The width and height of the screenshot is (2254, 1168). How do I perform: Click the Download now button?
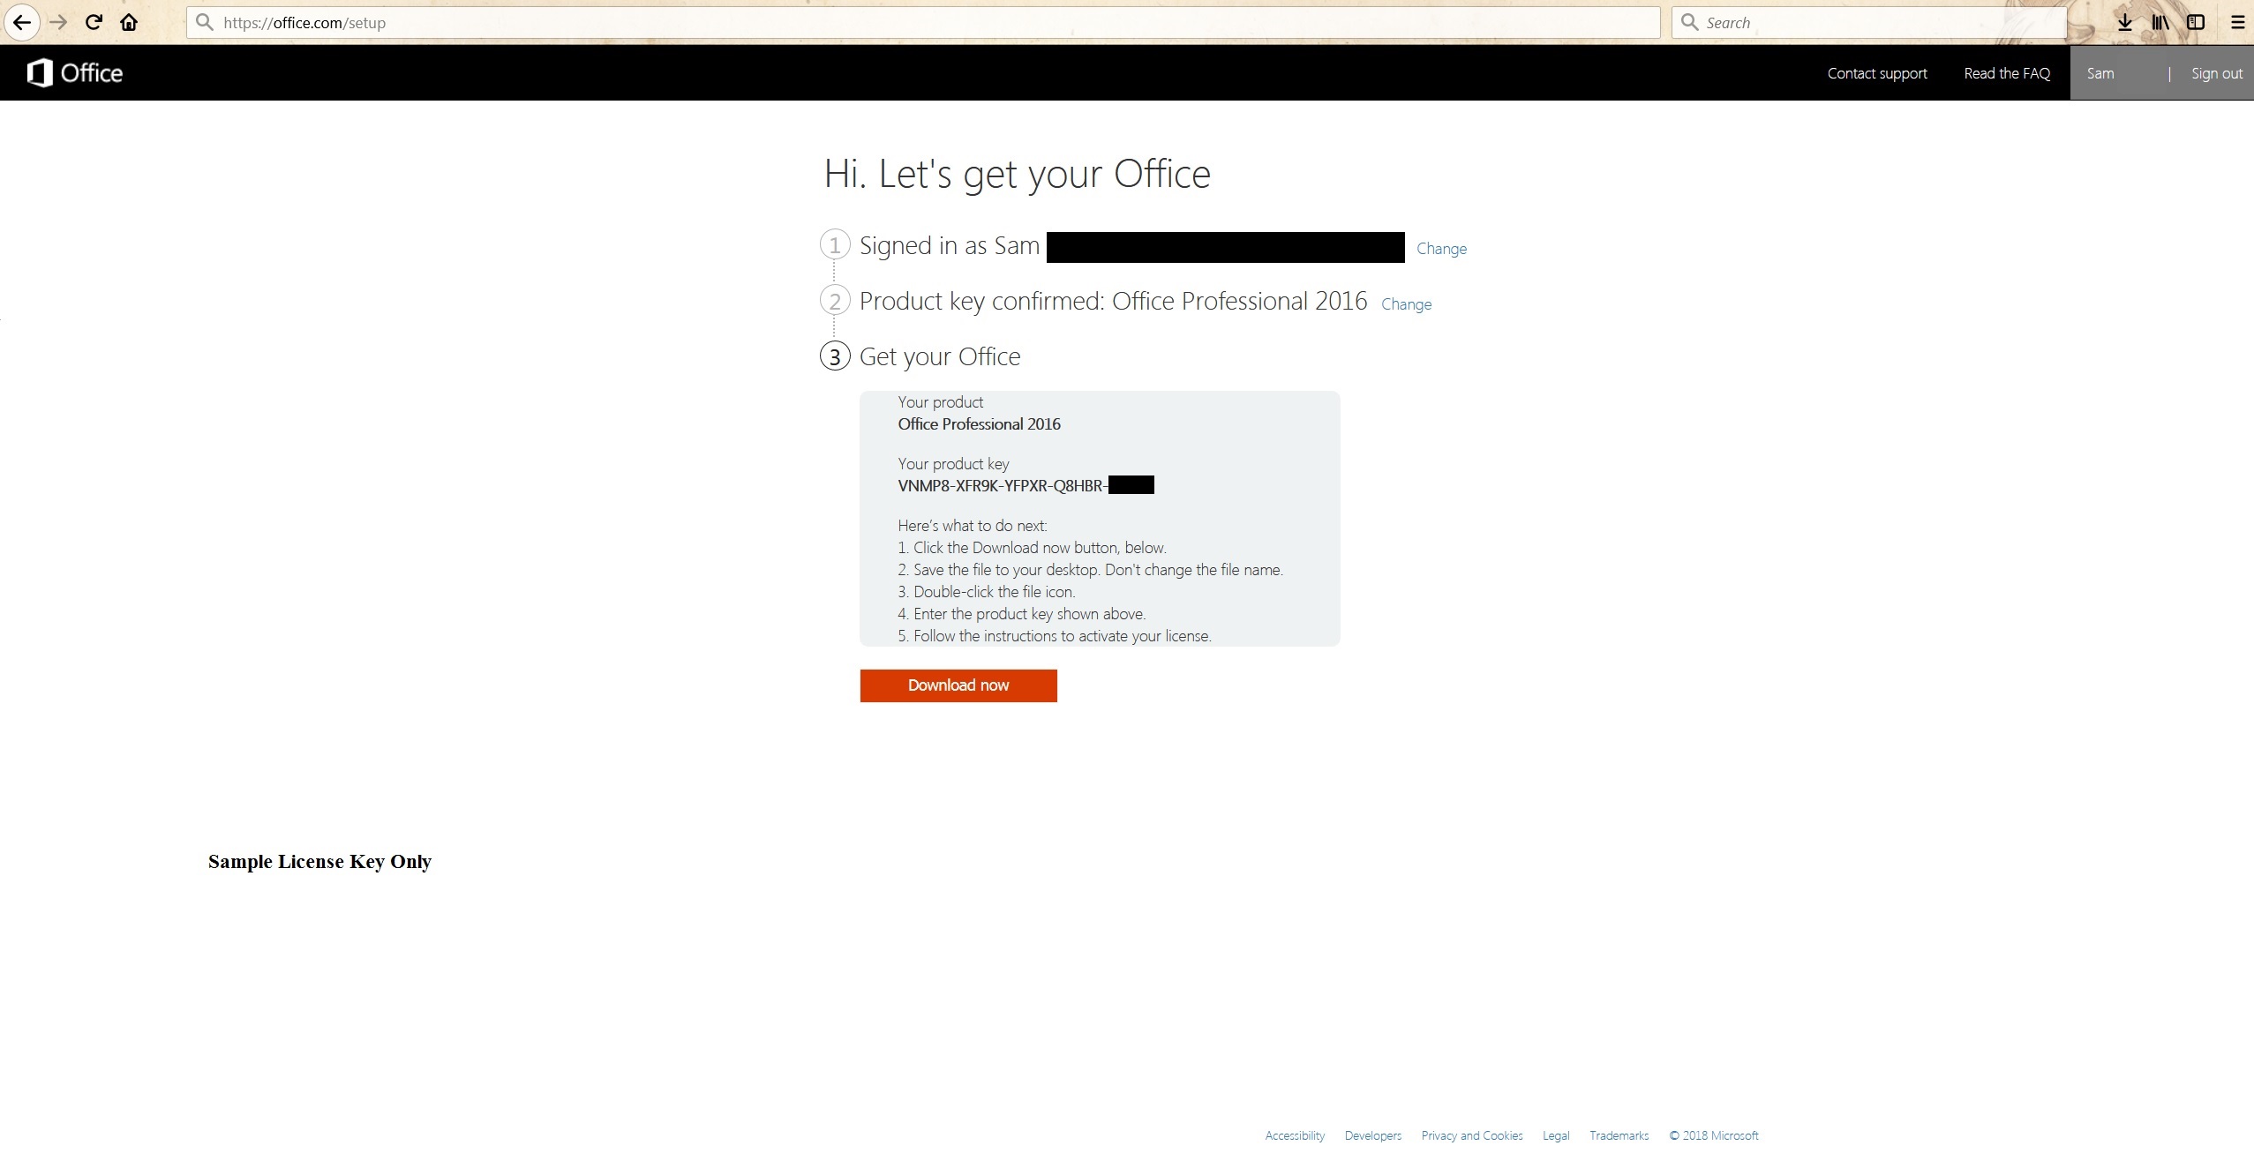(x=958, y=685)
